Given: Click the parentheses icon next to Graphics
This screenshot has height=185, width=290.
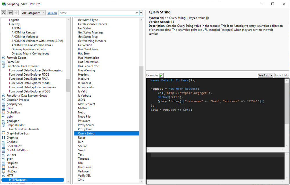Looking at the screenshot, I should click(x=3, y=138).
